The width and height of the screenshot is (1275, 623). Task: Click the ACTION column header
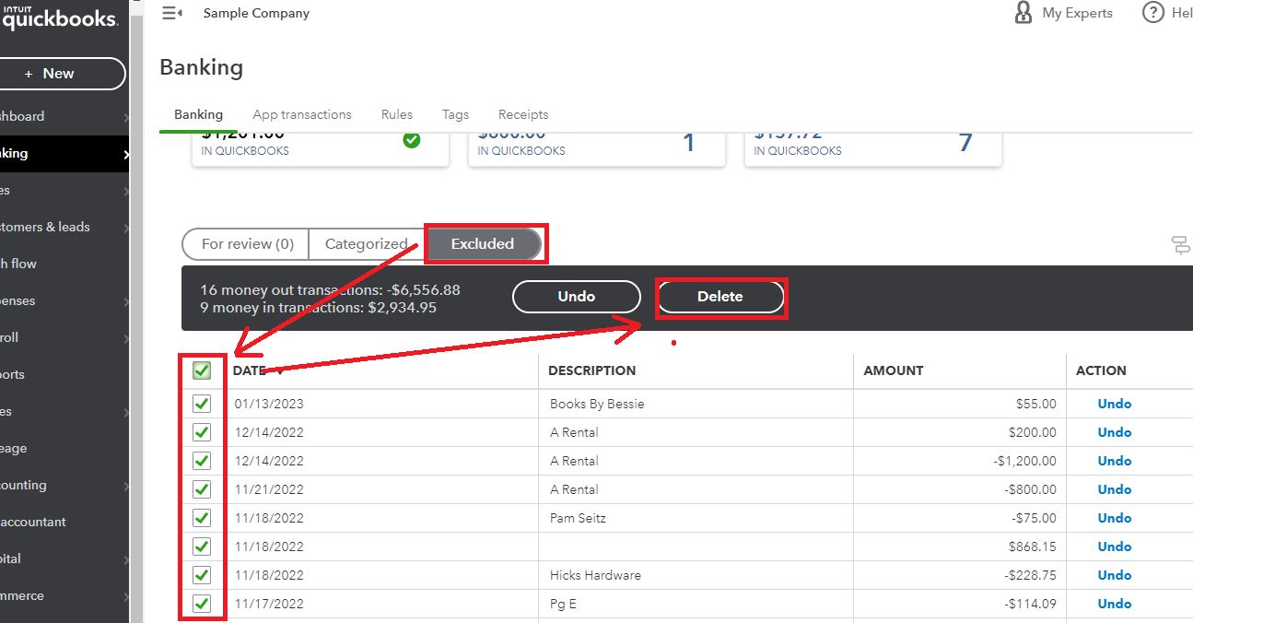1101,370
